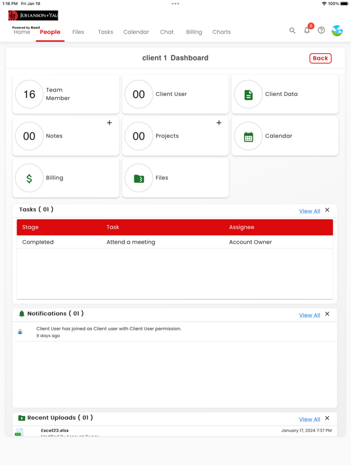351x469 pixels.
Task: Open the green Calendar card icon
Action: coord(249,137)
